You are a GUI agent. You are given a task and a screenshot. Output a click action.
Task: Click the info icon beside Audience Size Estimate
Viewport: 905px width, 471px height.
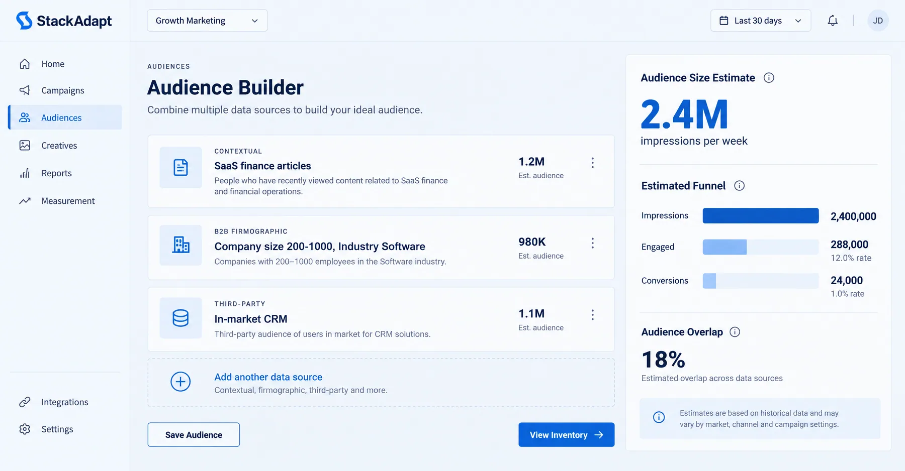pos(769,78)
